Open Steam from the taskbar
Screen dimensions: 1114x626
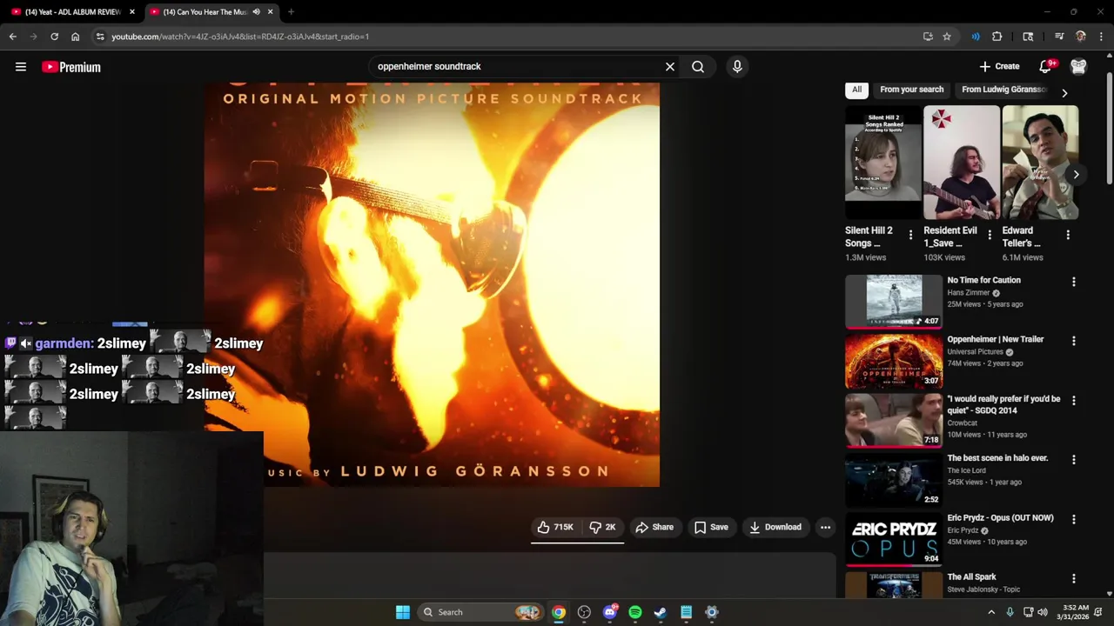661,612
